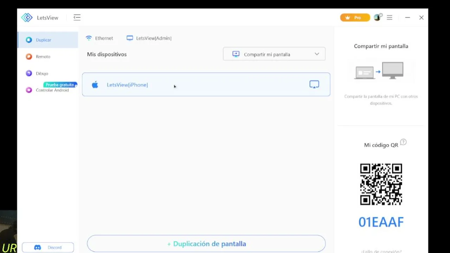Image resolution: width=450 pixels, height=253 pixels.
Task: Click the pink Controlar Android icon
Action: tap(29, 90)
